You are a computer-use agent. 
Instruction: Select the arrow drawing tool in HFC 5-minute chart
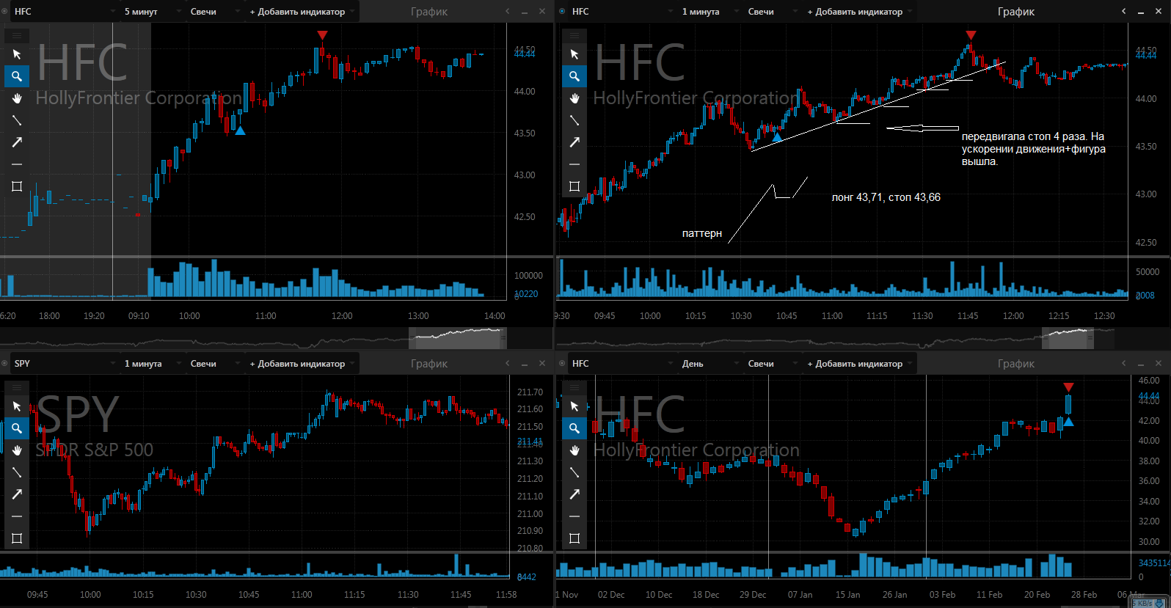[17, 142]
